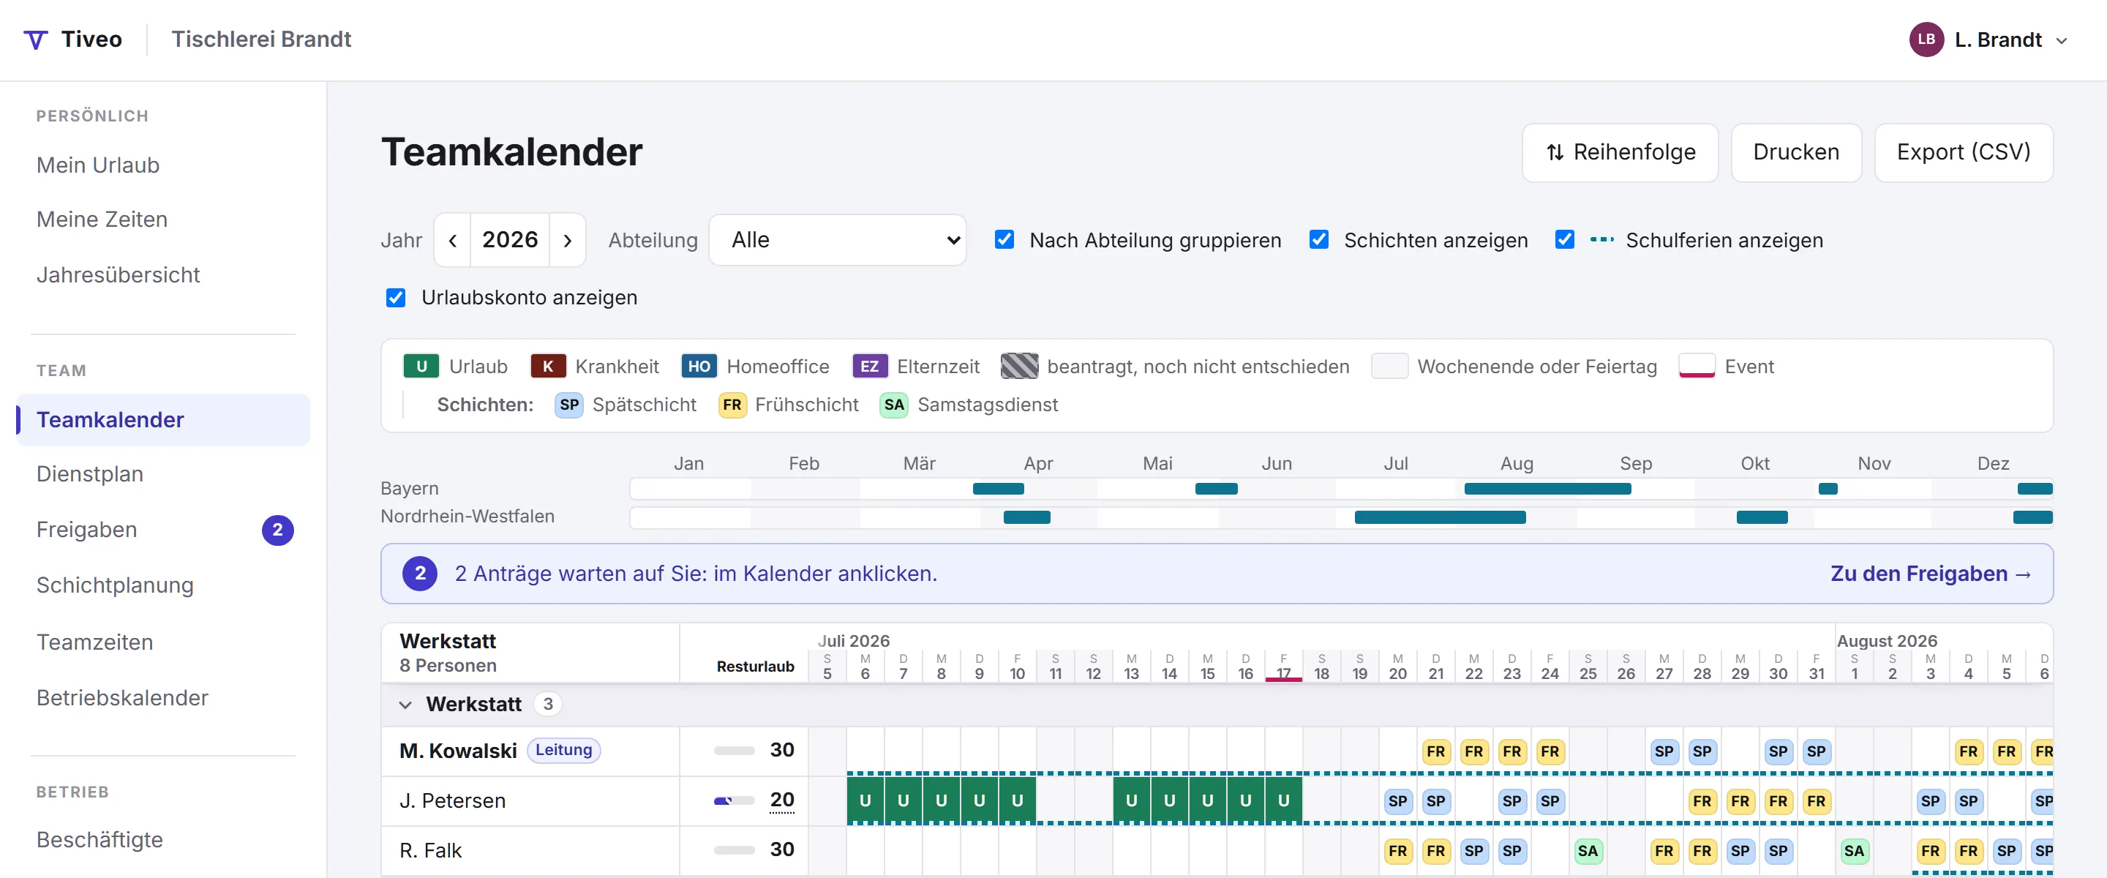Screen dimensions: 2107x878
Task: Open Jahresübersicht in sidebar
Action: click(118, 275)
